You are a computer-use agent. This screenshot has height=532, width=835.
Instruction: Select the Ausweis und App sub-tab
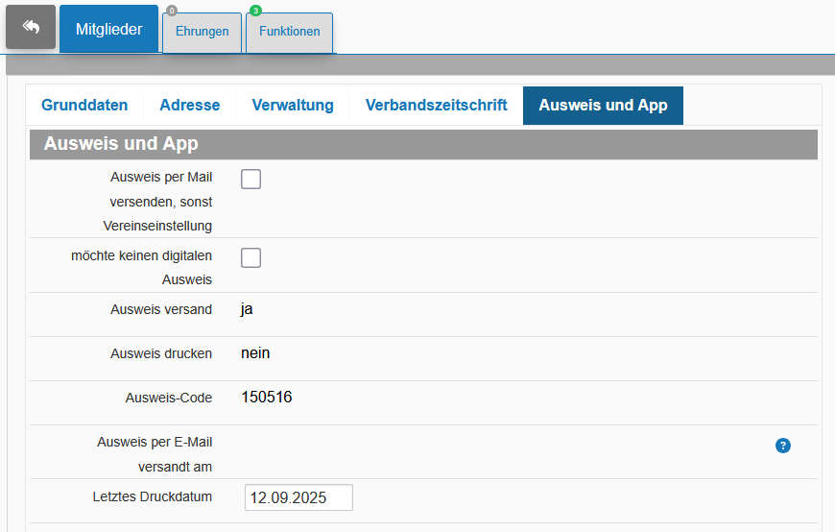(x=603, y=105)
